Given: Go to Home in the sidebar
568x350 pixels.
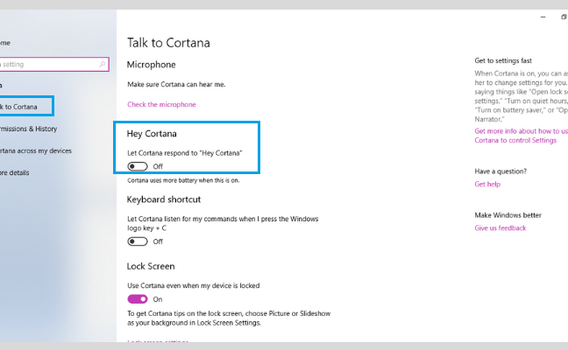Looking at the screenshot, I should 5,43.
